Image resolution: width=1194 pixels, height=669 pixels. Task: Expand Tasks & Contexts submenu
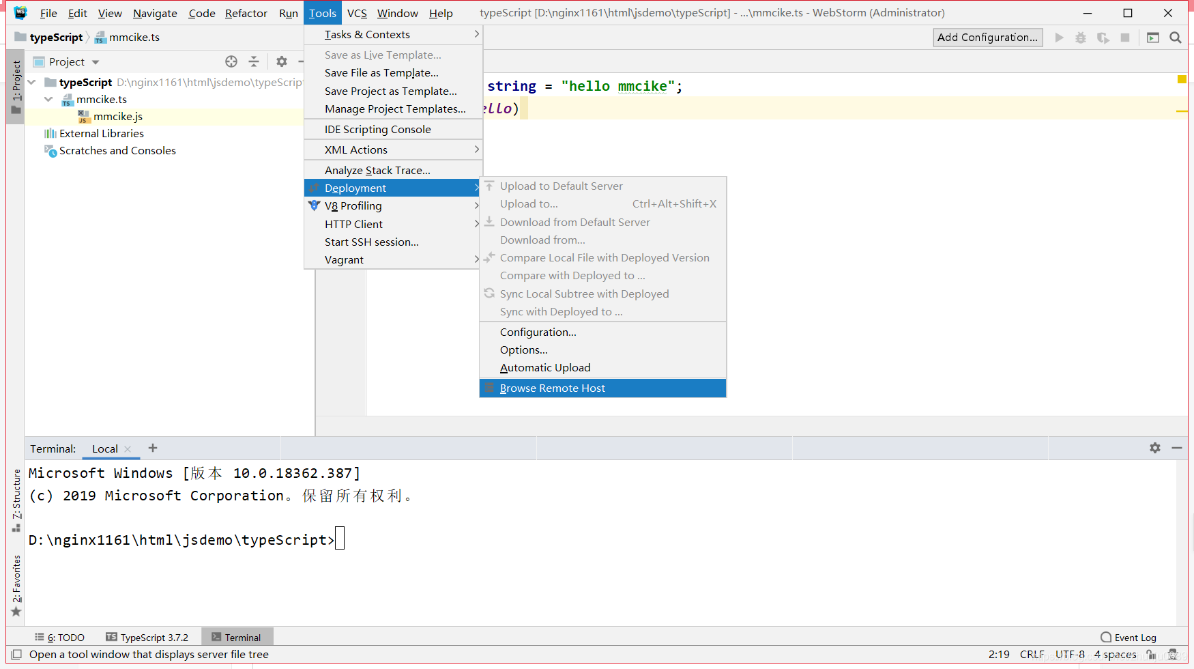(x=394, y=35)
